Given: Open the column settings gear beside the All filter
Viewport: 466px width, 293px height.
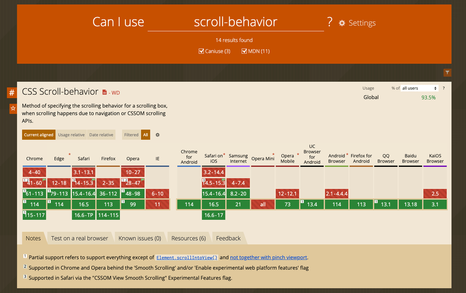Looking at the screenshot, I should (157, 134).
